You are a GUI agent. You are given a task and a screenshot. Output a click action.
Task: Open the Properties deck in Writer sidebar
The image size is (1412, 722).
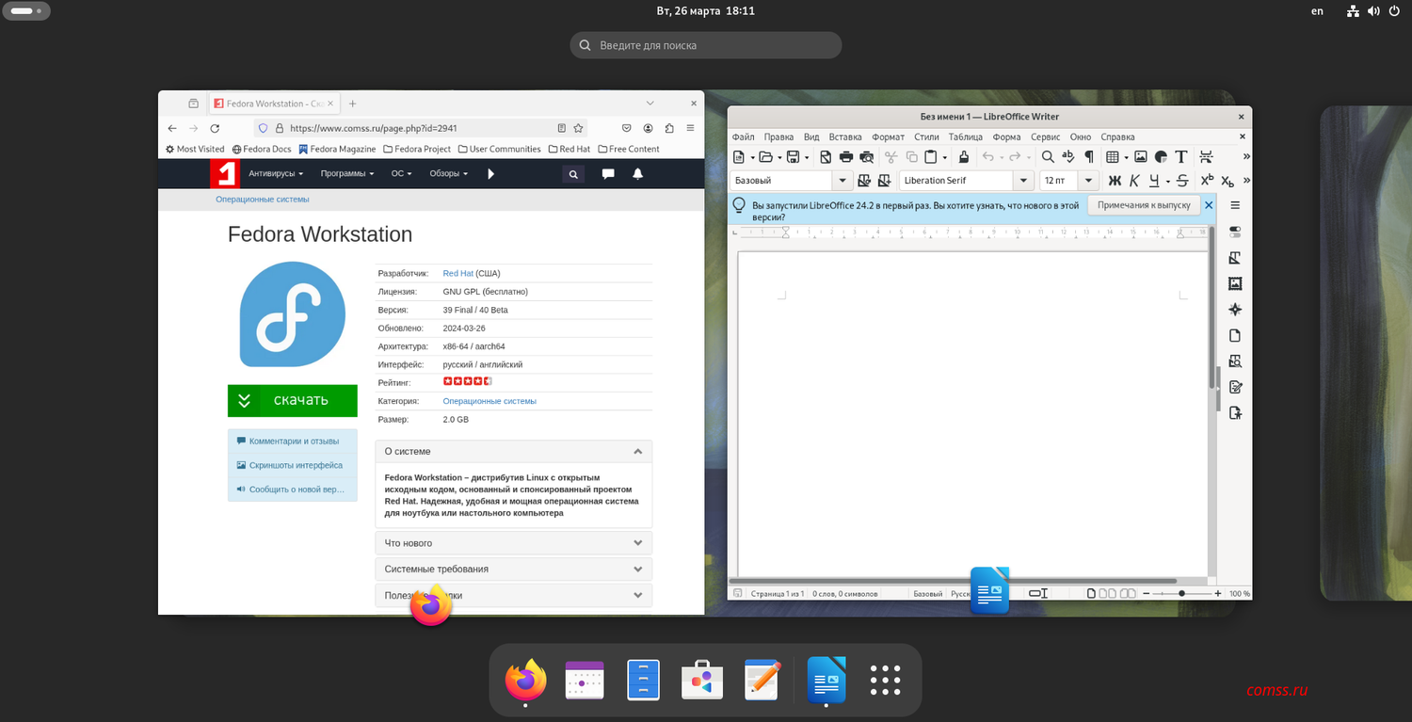pyautogui.click(x=1236, y=232)
